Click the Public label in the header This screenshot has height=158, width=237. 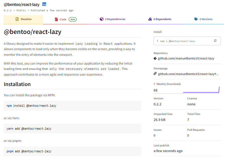click(21, 10)
